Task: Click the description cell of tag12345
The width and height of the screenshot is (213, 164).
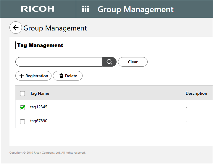Action: [186, 107]
